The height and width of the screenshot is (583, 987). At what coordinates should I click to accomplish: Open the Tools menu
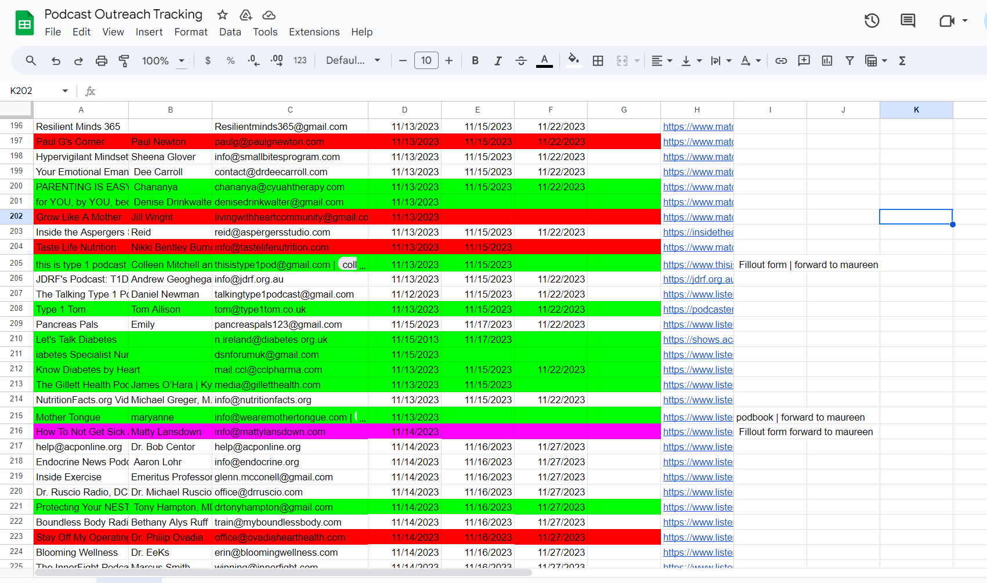point(265,32)
